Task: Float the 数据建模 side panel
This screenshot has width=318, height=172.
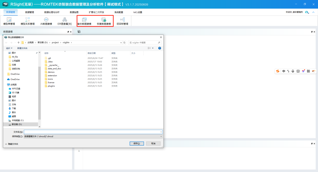Action: point(68,32)
